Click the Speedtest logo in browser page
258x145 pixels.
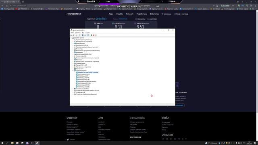74,14
